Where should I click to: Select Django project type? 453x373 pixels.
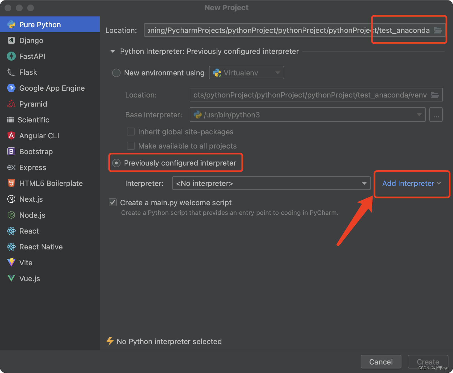tap(50, 40)
